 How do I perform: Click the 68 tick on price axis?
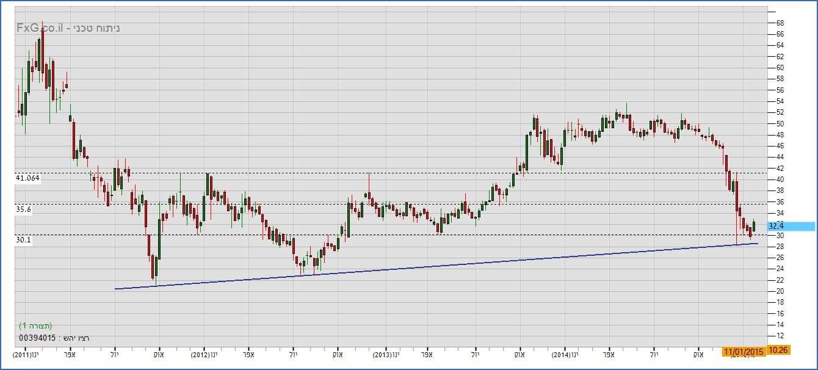click(780, 23)
